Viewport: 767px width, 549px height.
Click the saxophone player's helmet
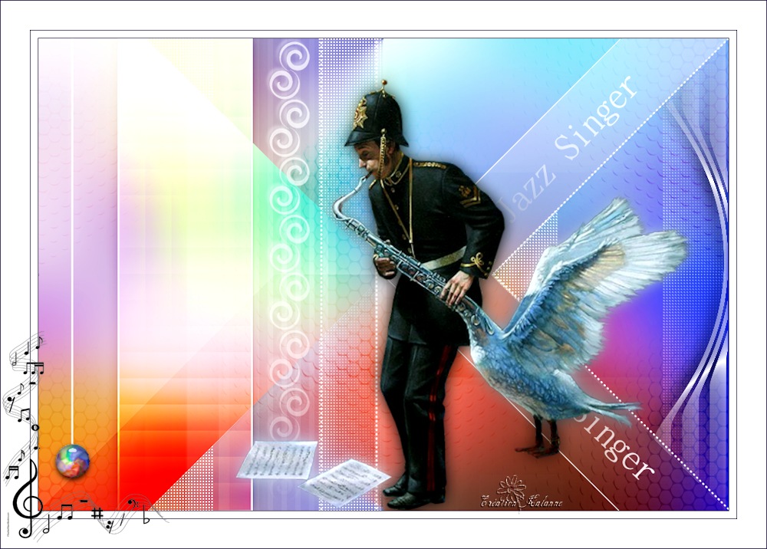(377, 115)
